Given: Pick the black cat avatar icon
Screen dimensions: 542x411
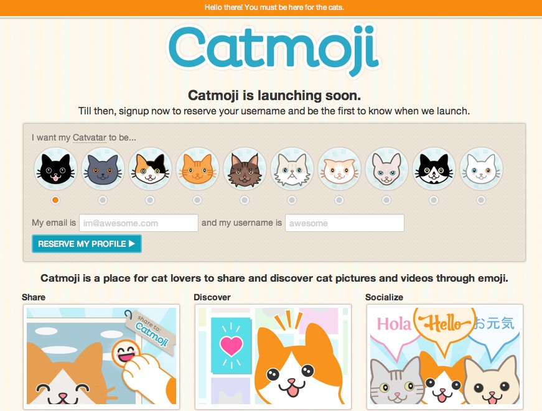Looking at the screenshot, I should coord(55,169).
